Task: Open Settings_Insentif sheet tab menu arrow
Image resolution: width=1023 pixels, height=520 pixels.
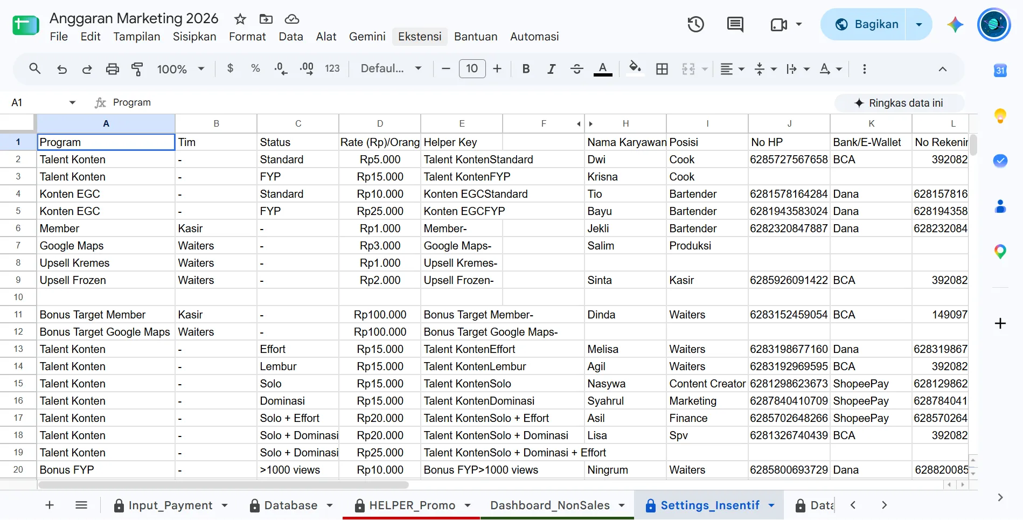Action: (771, 505)
